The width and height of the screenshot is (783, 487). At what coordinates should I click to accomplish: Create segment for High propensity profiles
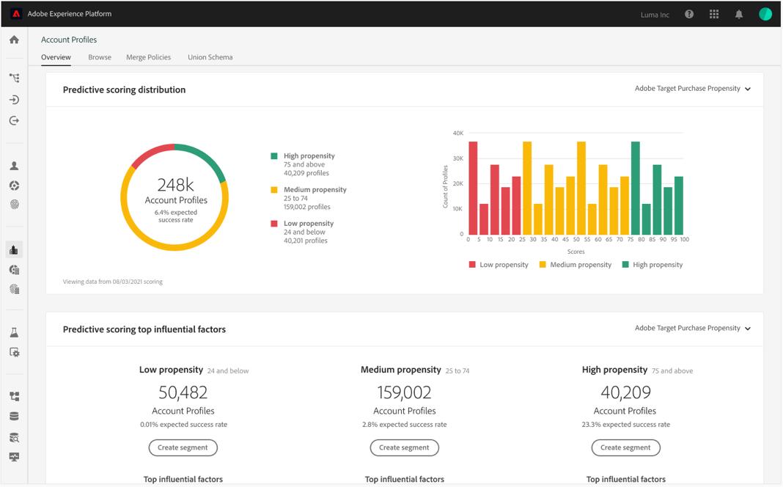point(625,447)
